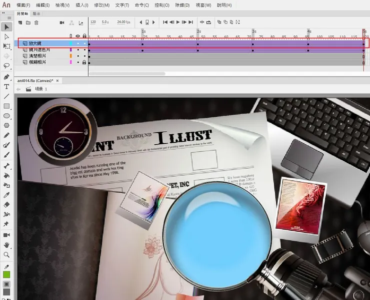
Task: Step forward one frame
Action: point(184,22)
